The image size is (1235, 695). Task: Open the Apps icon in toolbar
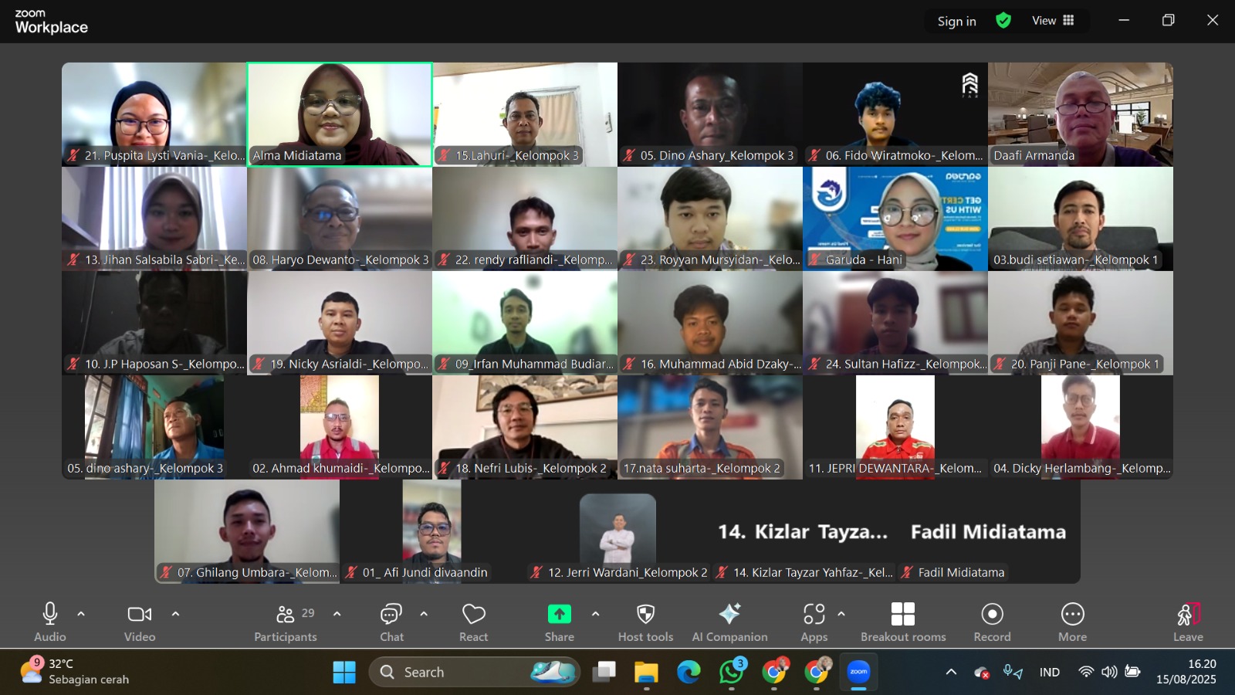coord(814,615)
